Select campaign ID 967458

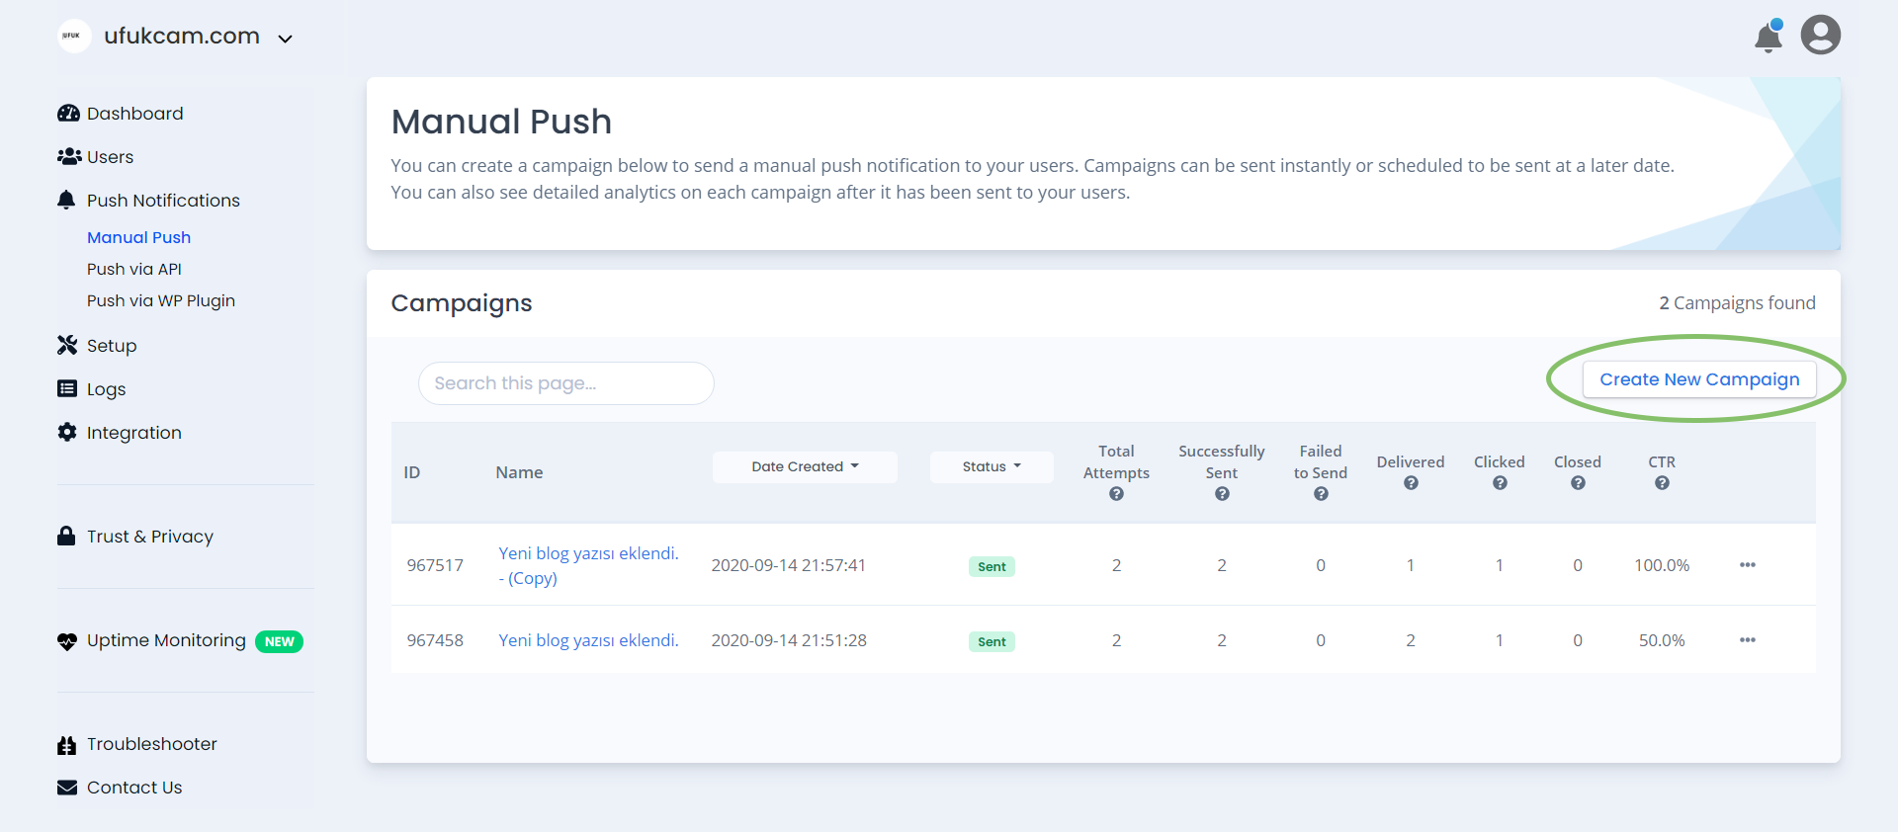(435, 640)
